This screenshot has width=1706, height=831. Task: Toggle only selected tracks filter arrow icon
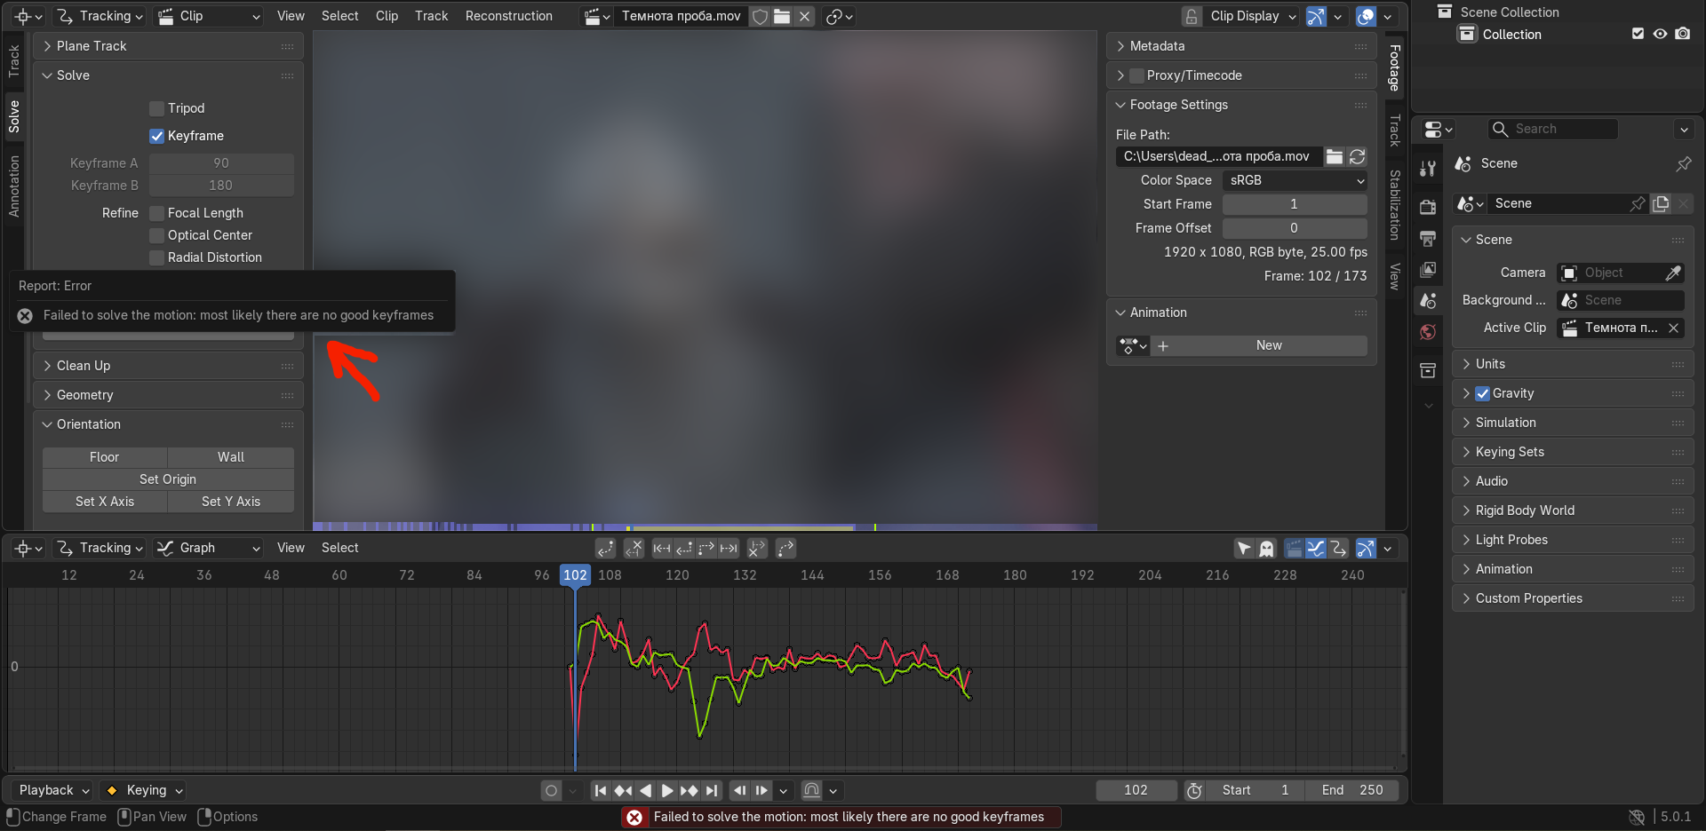pos(1244,549)
